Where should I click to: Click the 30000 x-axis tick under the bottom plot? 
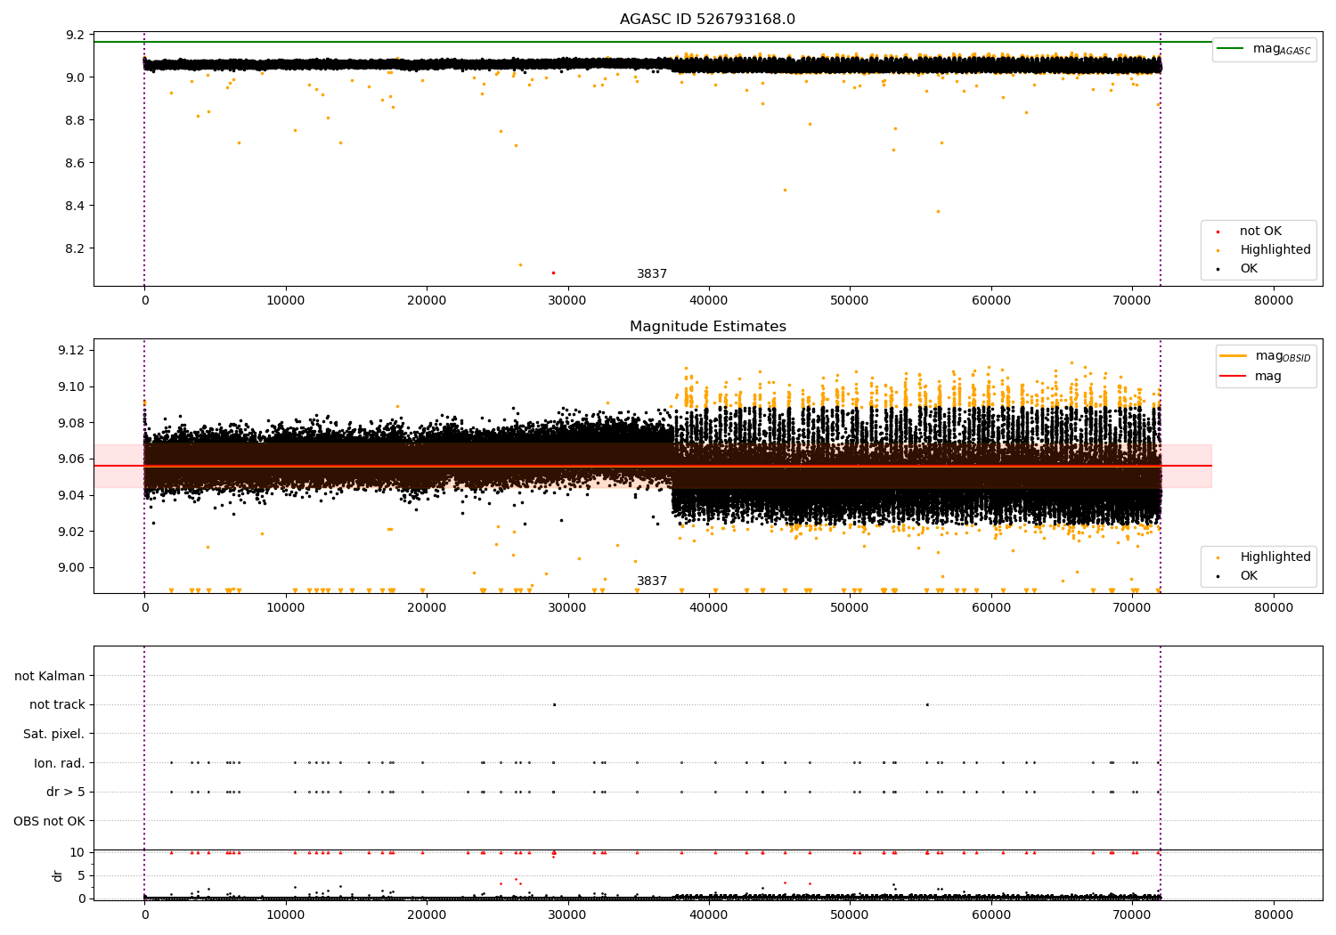[567, 915]
